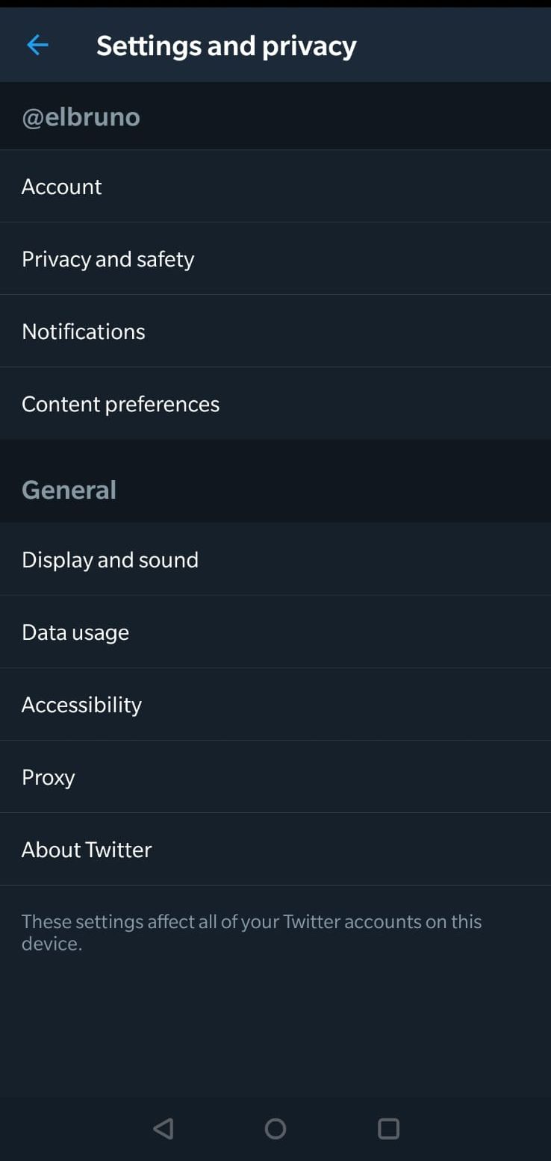551x1161 pixels.
Task: Click the footer note about Twitter accounts
Action: coord(252,932)
